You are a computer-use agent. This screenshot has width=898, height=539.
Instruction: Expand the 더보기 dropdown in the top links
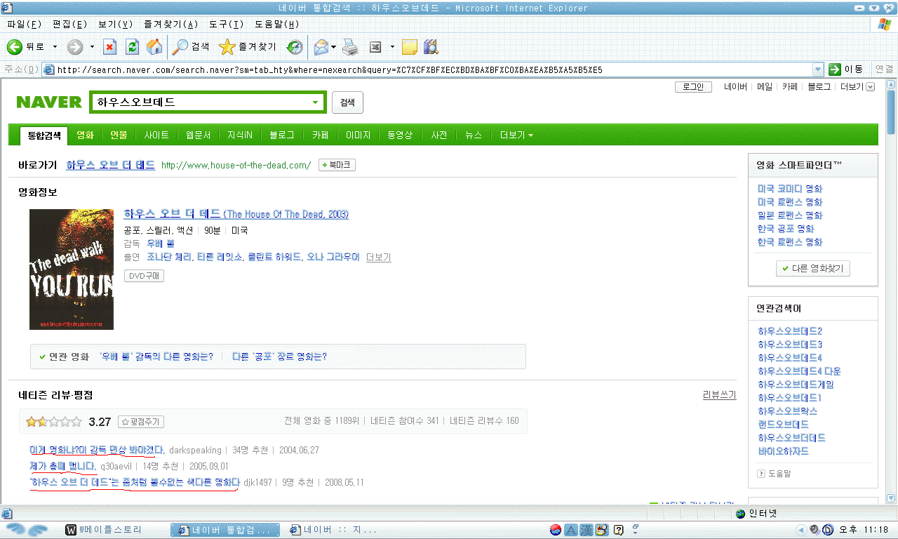[871, 87]
